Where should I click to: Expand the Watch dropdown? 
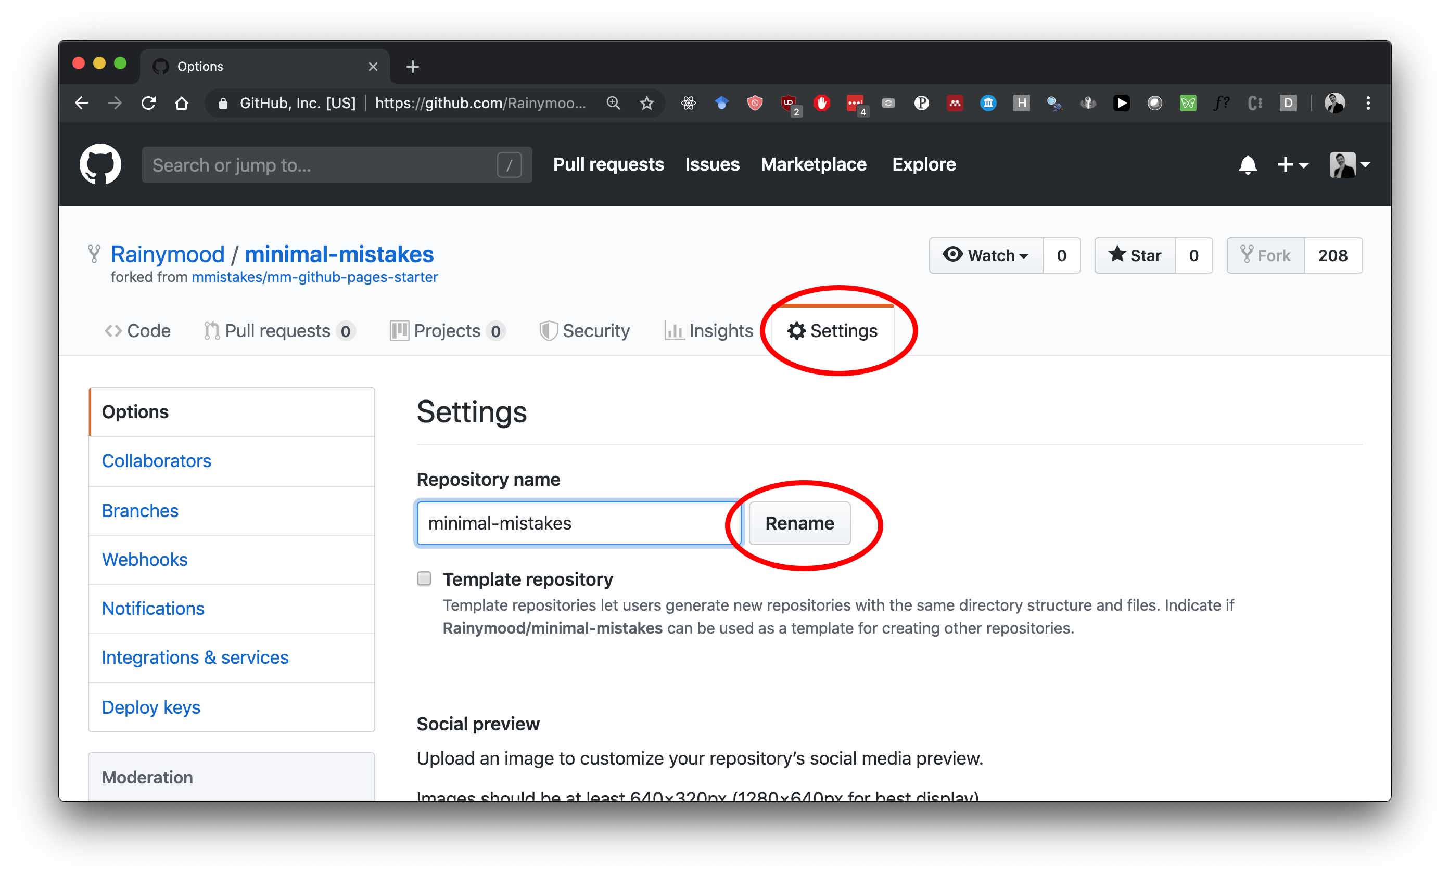pyautogui.click(x=986, y=256)
